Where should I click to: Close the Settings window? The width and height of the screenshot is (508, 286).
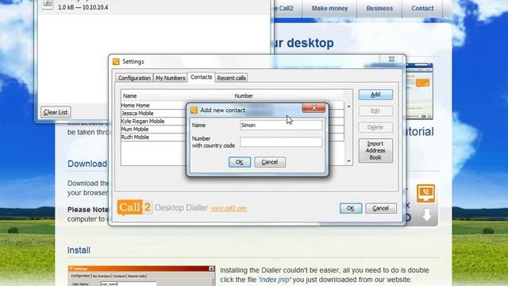click(391, 59)
